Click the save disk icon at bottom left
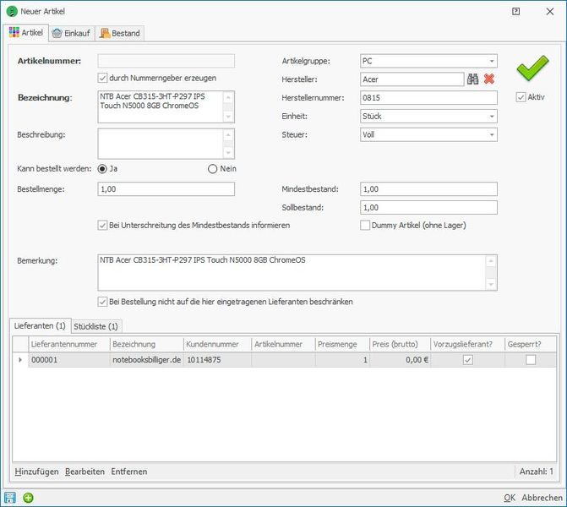Viewport: 567px width, 507px height. tap(10, 498)
